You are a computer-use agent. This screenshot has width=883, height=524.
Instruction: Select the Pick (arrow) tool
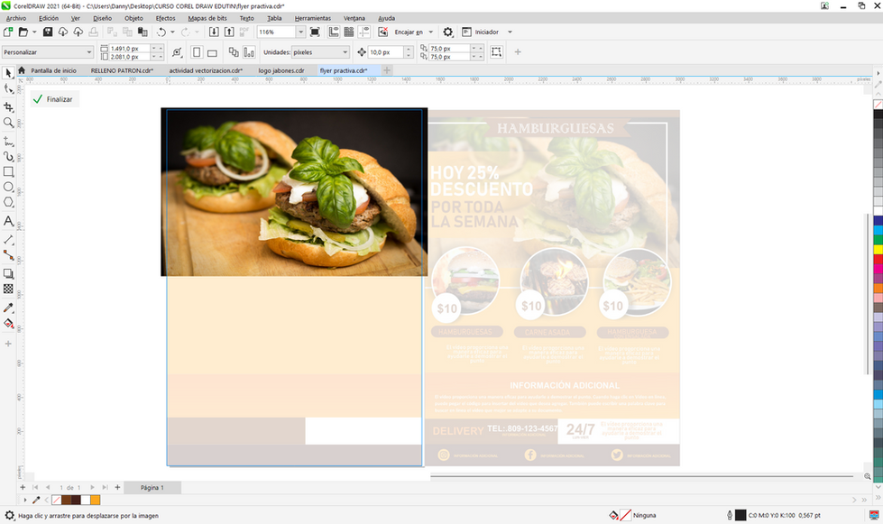[x=8, y=73]
